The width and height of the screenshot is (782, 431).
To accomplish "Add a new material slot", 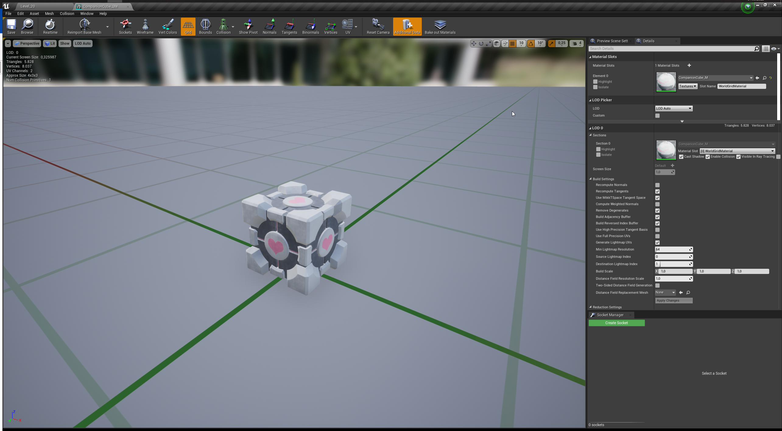I will (x=689, y=65).
